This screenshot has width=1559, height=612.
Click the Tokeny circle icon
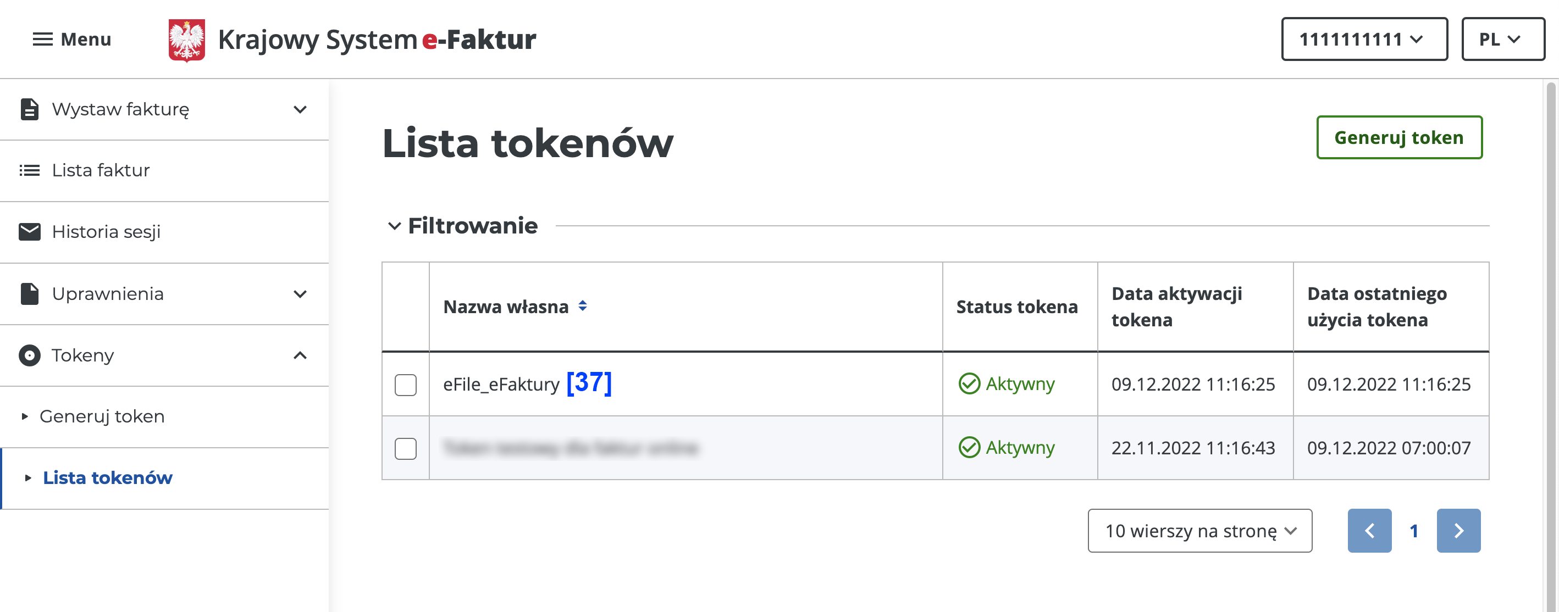(x=29, y=355)
